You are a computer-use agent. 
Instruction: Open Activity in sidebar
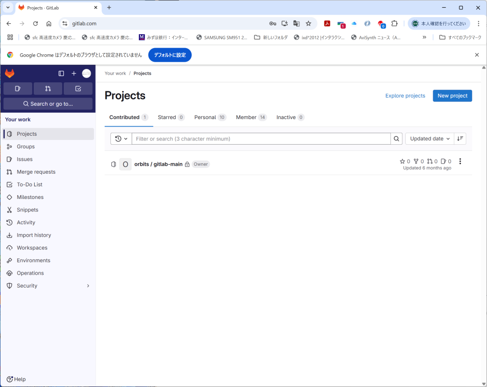tap(49, 222)
